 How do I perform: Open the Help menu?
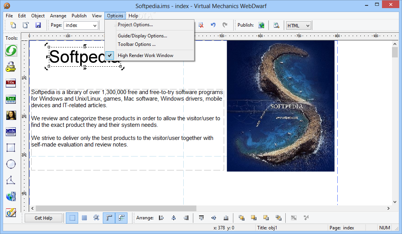133,16
